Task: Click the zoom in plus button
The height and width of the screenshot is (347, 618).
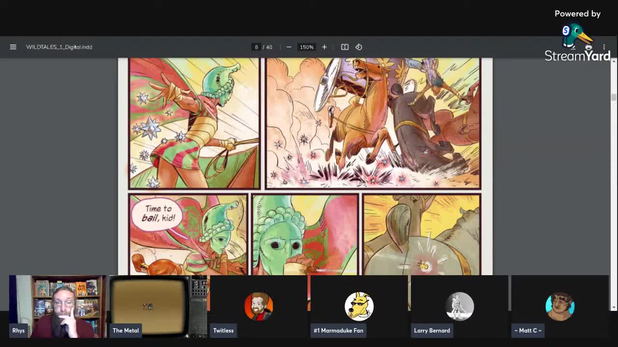Action: (324, 47)
